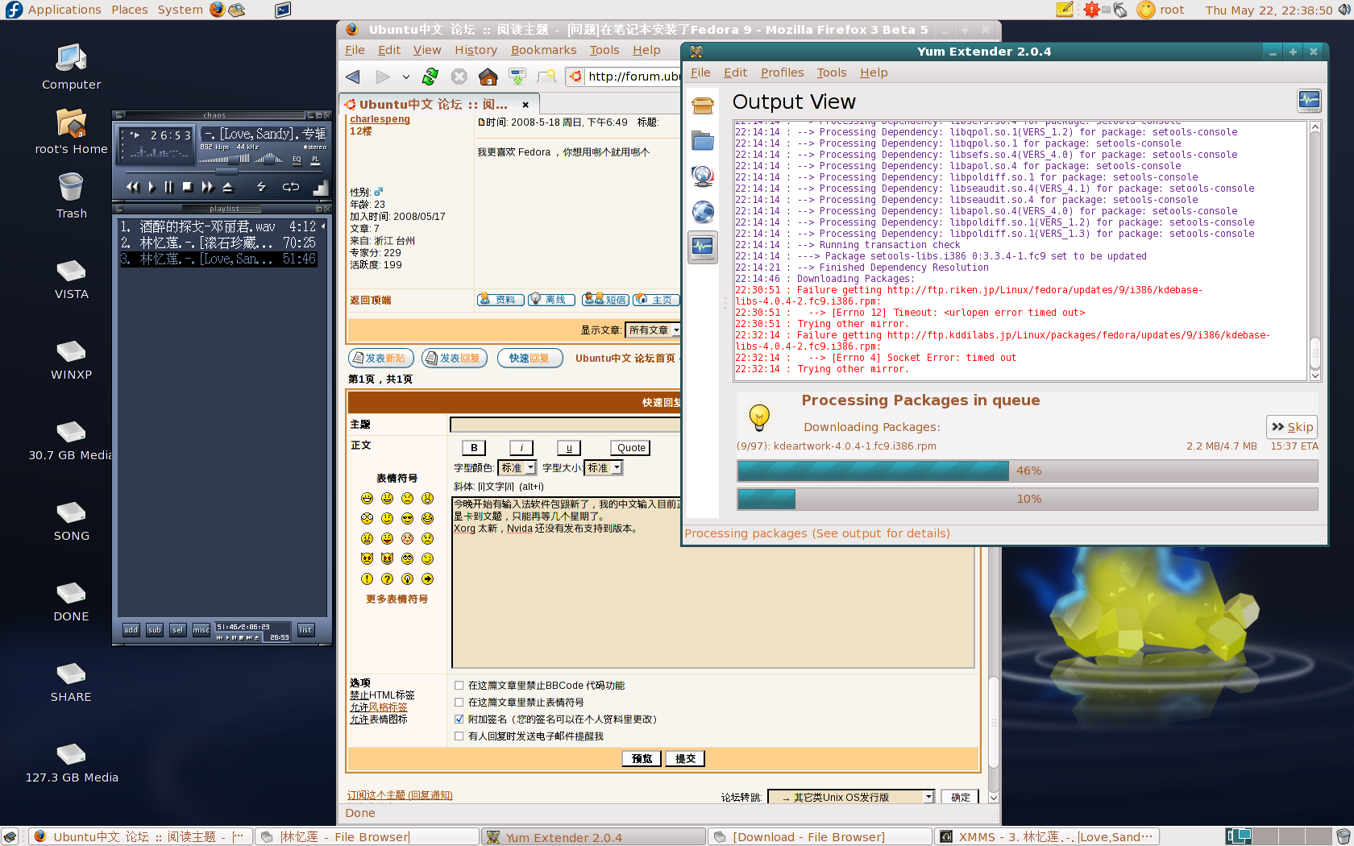Open font color dropdown 标准

pos(517,468)
